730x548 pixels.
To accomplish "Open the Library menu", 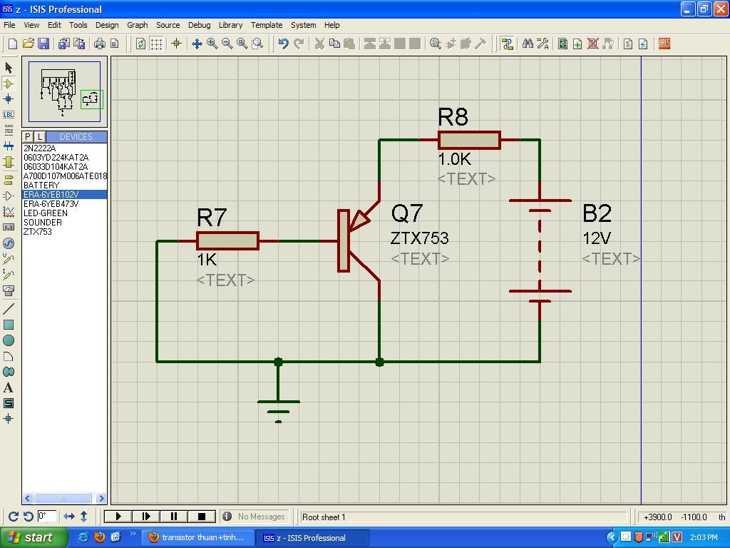I will click(230, 25).
